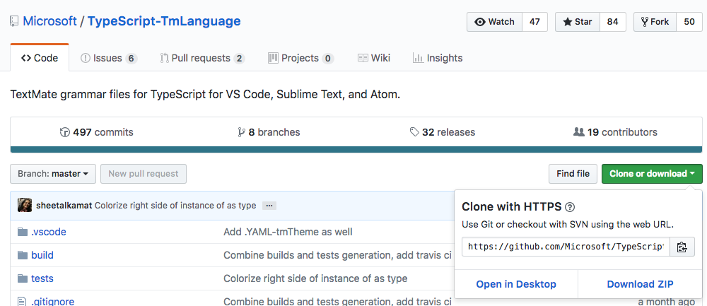This screenshot has height=306, width=707.
Task: Open the Issues tab
Action: [109, 58]
